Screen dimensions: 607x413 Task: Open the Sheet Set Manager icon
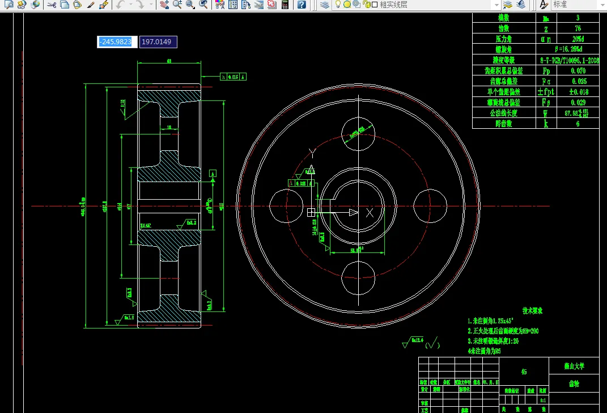[259, 5]
